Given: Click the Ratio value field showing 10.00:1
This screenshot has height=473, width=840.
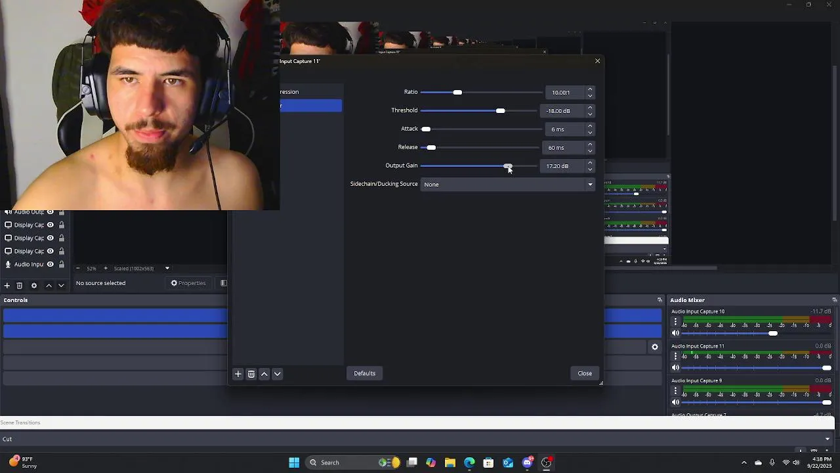Looking at the screenshot, I should 565,93.
